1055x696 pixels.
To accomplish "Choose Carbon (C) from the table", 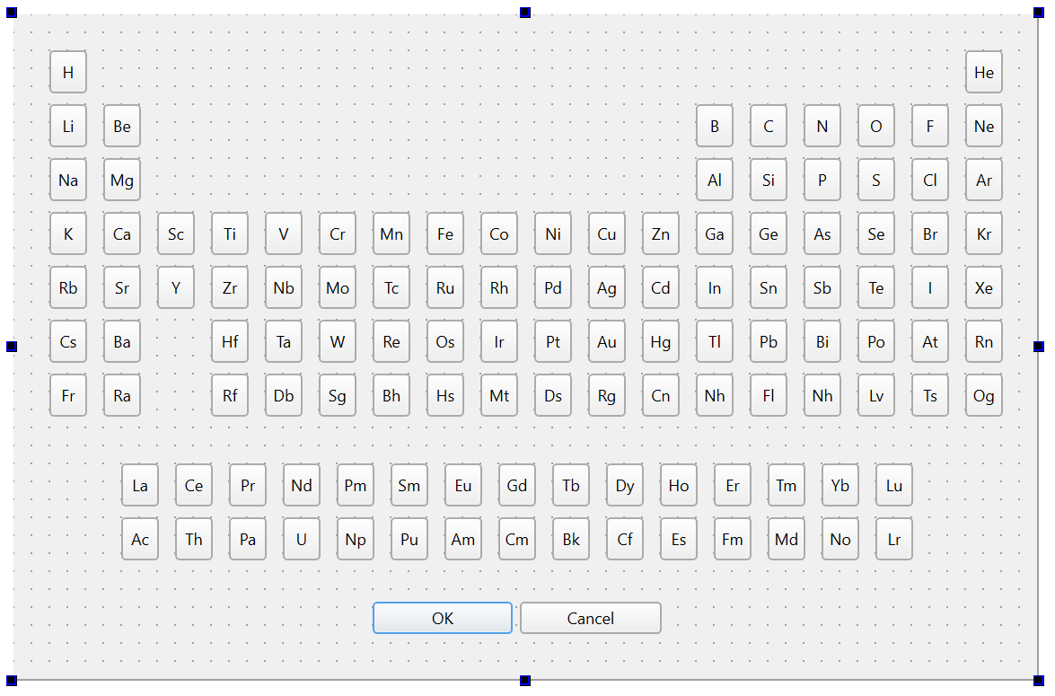I will pyautogui.click(x=769, y=126).
